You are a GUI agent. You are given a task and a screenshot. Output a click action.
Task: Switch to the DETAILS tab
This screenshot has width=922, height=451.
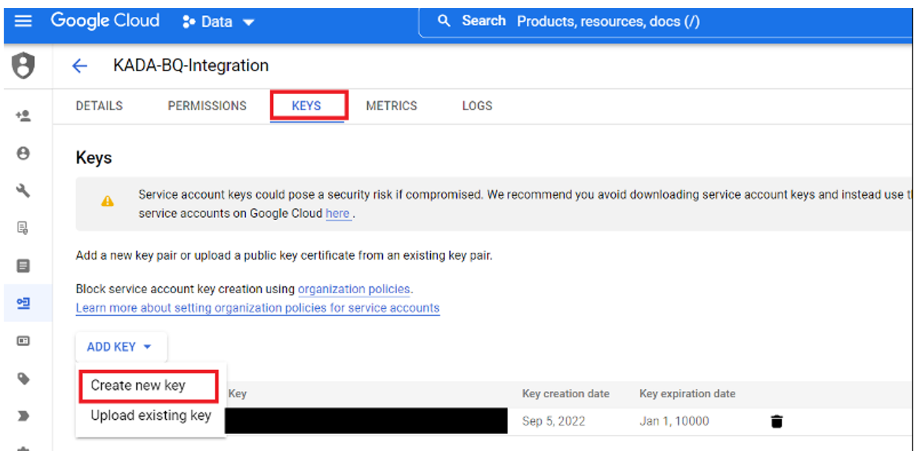coord(99,106)
